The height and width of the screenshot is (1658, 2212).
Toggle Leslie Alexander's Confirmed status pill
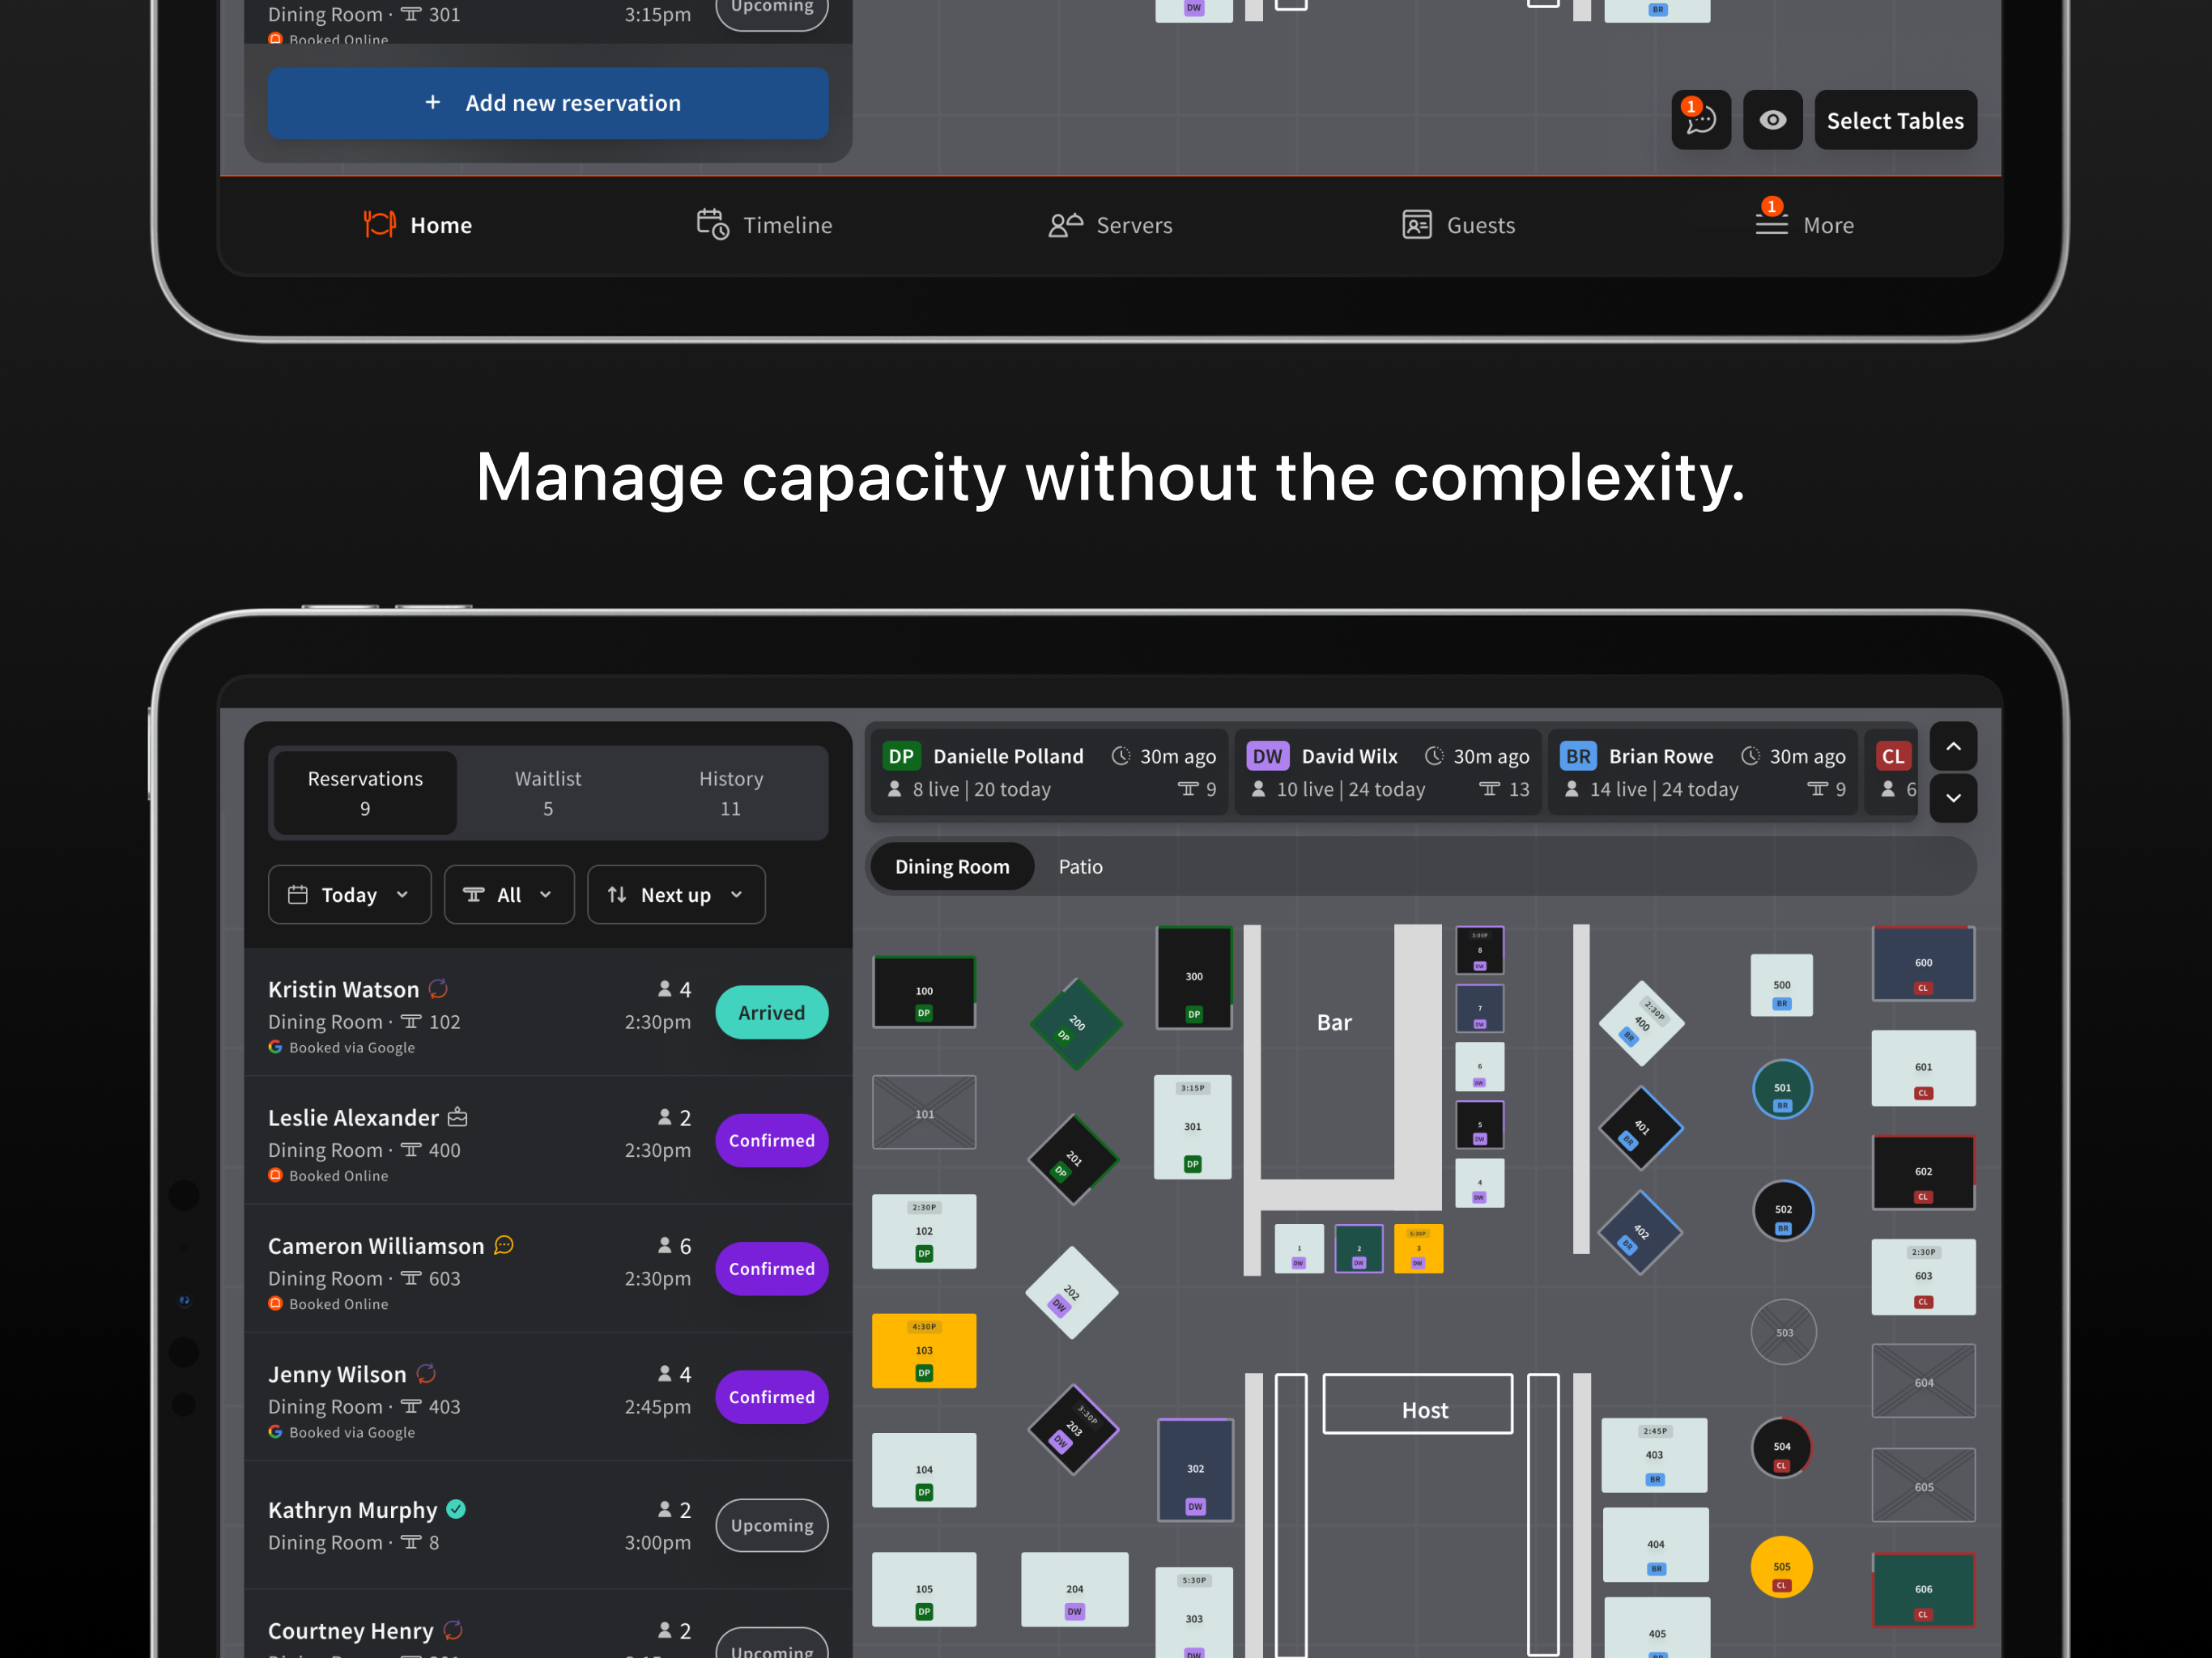[x=770, y=1140]
